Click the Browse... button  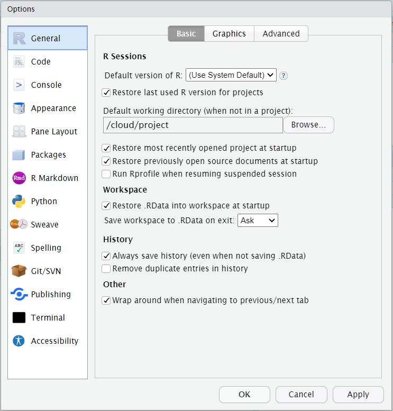pyautogui.click(x=308, y=125)
